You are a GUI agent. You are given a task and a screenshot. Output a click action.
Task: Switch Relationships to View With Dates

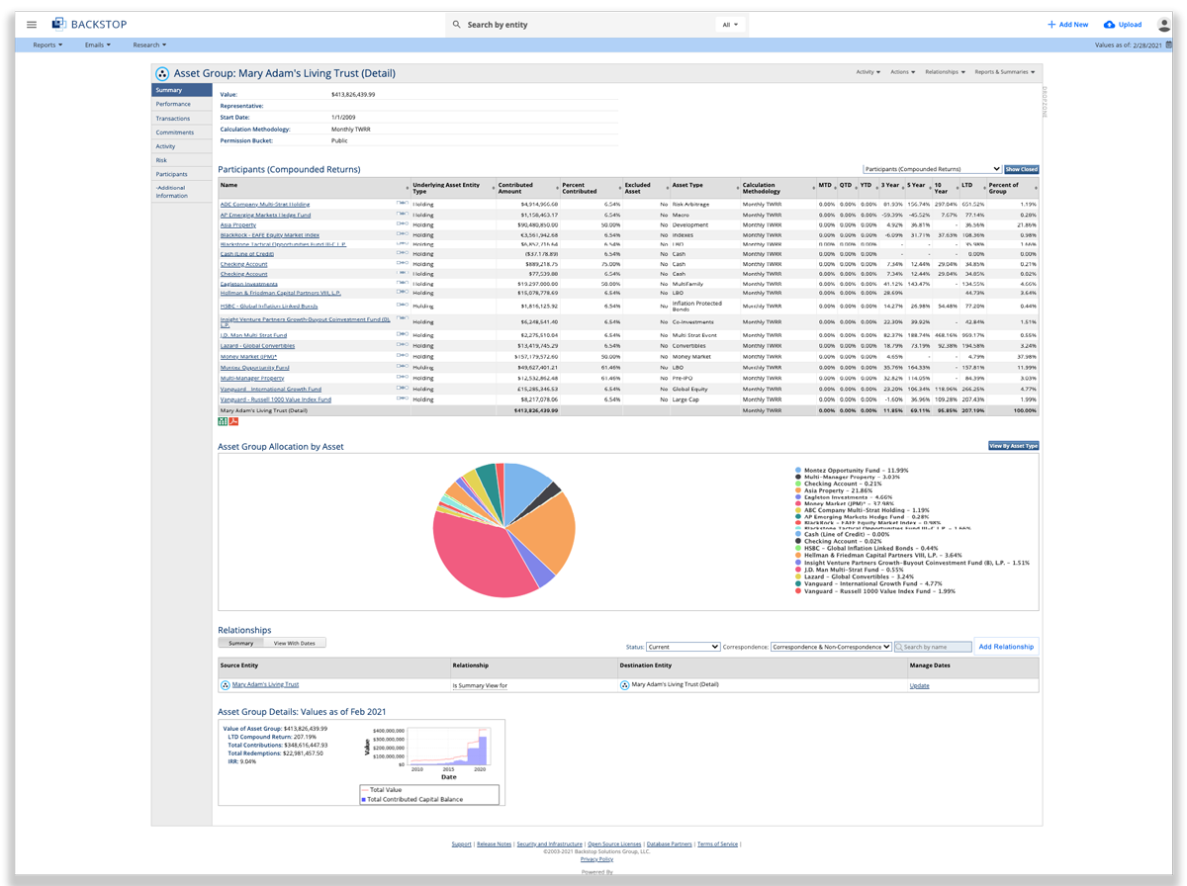(x=295, y=643)
